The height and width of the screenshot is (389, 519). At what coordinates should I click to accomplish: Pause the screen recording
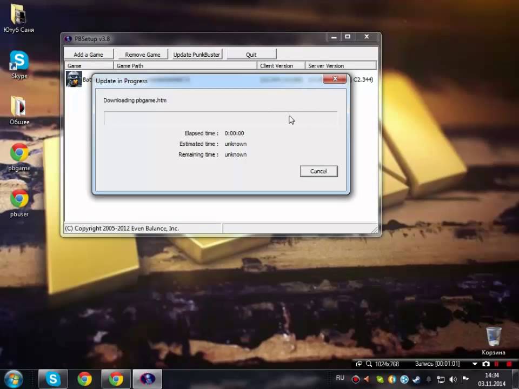pyautogui.click(x=496, y=364)
